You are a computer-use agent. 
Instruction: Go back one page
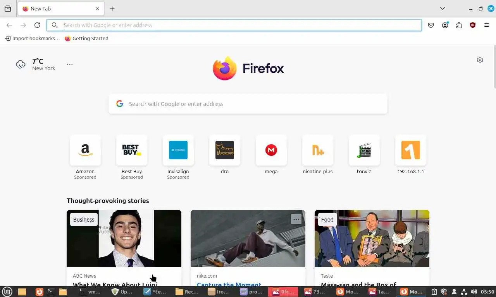tap(9, 25)
